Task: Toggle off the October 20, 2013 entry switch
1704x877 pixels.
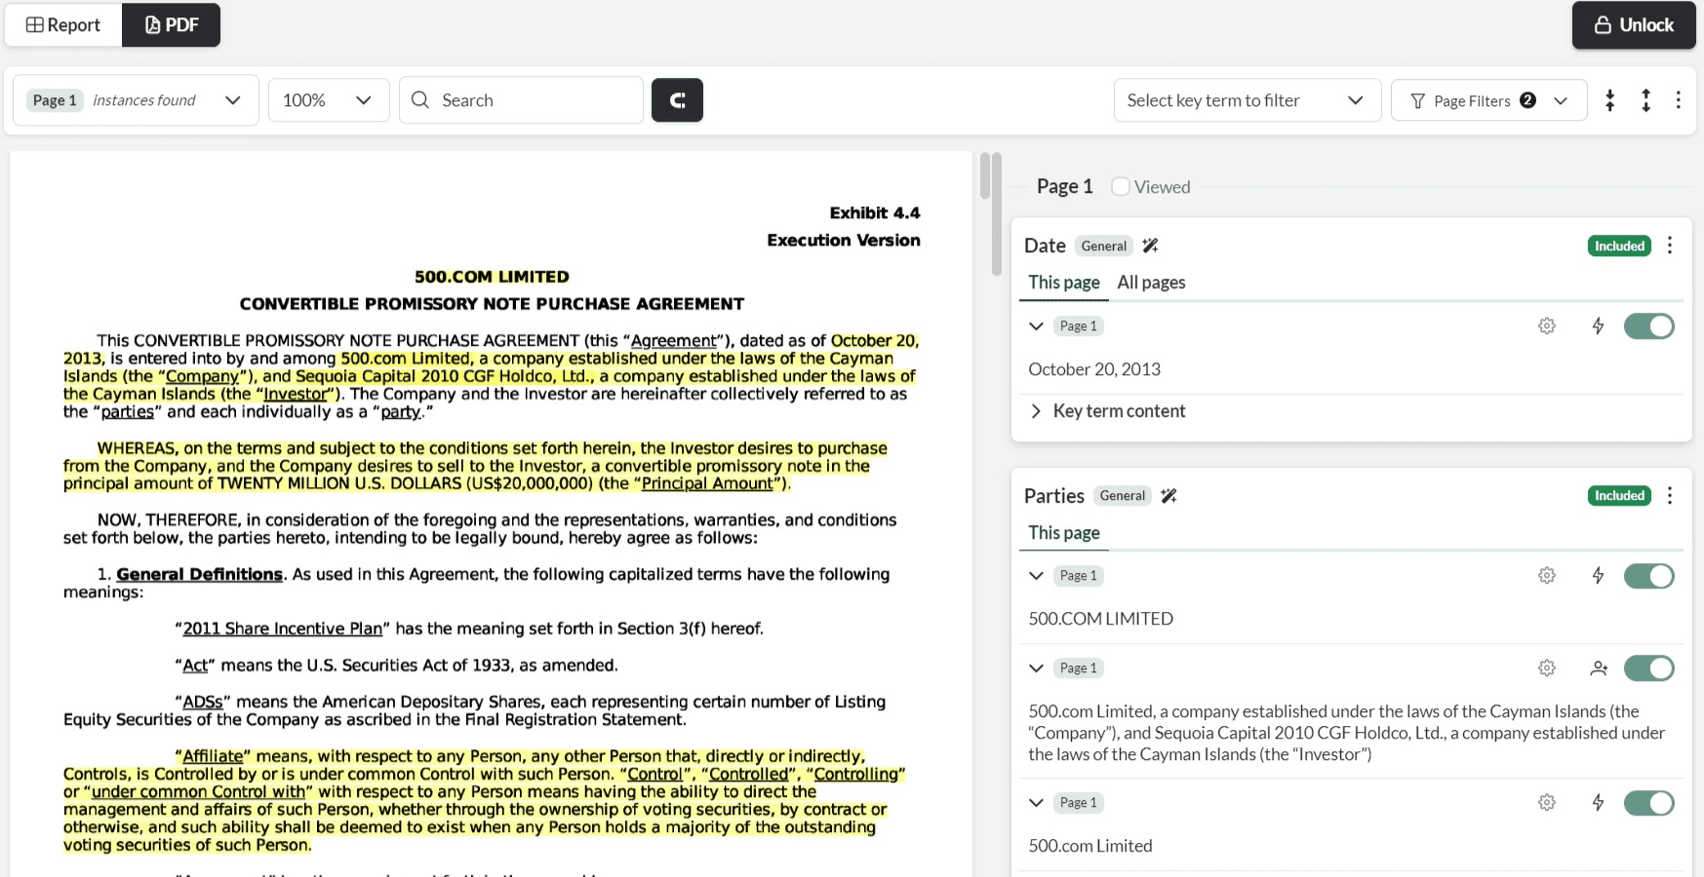Action: coord(1648,326)
